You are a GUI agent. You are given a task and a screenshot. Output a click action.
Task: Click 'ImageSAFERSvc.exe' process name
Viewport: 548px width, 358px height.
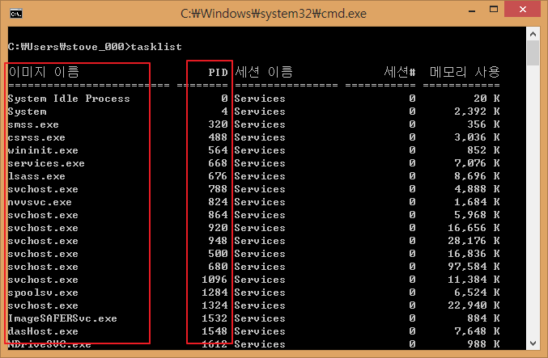point(62,318)
